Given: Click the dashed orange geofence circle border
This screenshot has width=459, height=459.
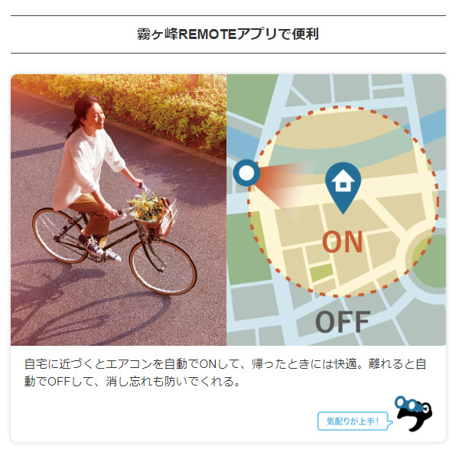Looking at the screenshot, I should [x=343, y=108].
